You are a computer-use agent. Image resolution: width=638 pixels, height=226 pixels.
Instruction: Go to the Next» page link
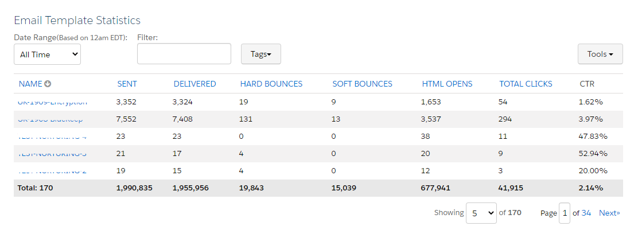(x=609, y=213)
